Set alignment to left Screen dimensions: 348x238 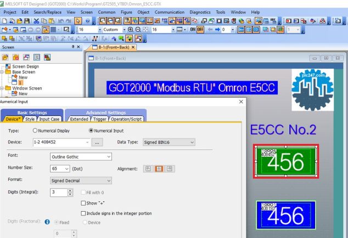[x=148, y=169]
